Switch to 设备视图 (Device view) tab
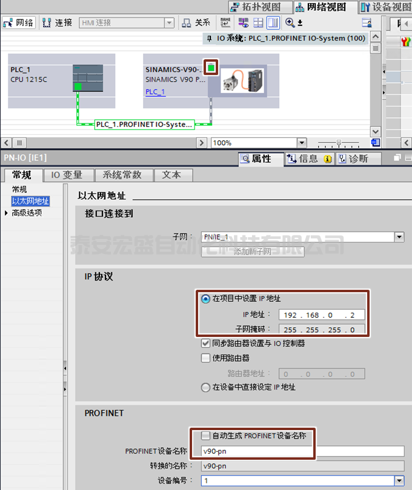Viewport: 412px width, 490px height. point(385,7)
